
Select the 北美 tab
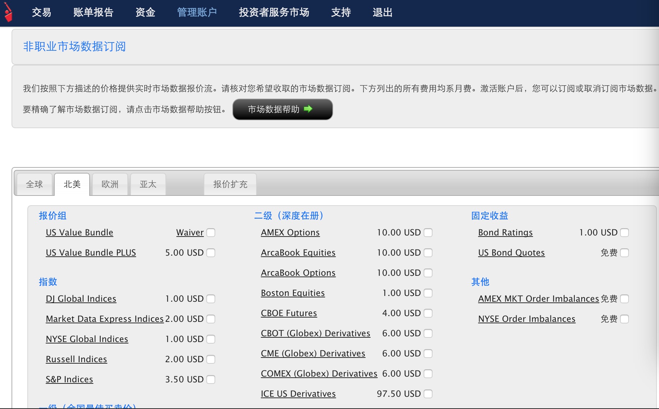pos(72,184)
